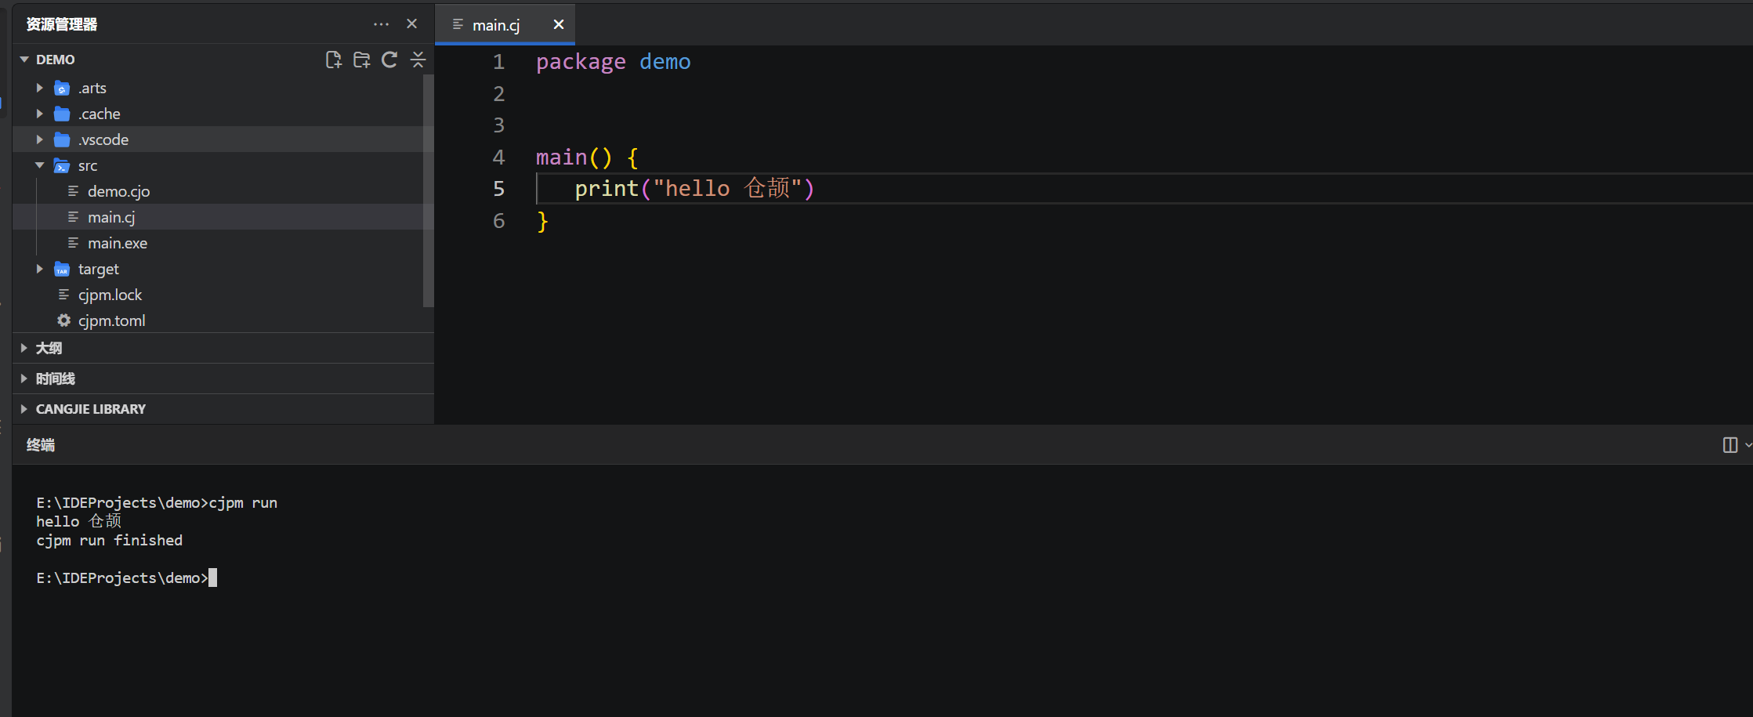
Task: Click the New Folder icon in explorer
Action: click(x=361, y=60)
